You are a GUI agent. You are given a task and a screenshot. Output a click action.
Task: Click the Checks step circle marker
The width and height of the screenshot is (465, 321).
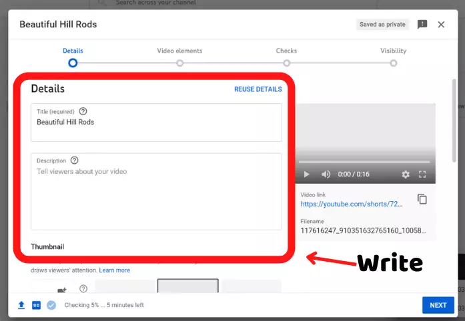tap(286, 63)
